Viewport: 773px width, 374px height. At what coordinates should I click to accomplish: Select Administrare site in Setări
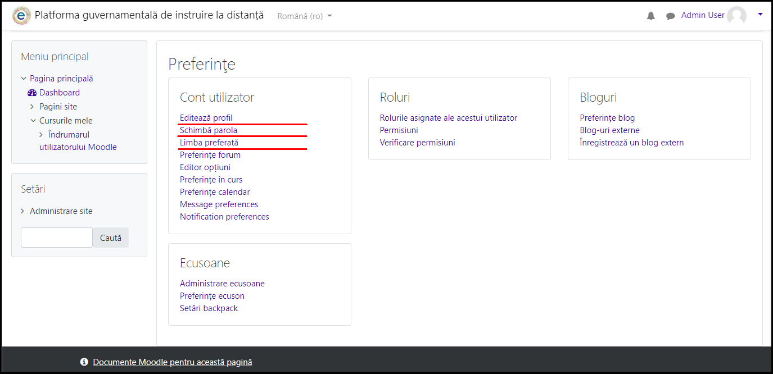pyautogui.click(x=61, y=211)
